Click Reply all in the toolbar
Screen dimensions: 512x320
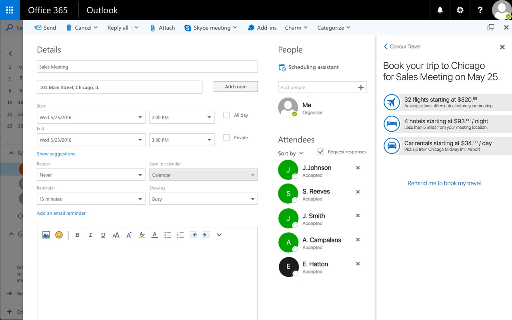[x=118, y=28]
